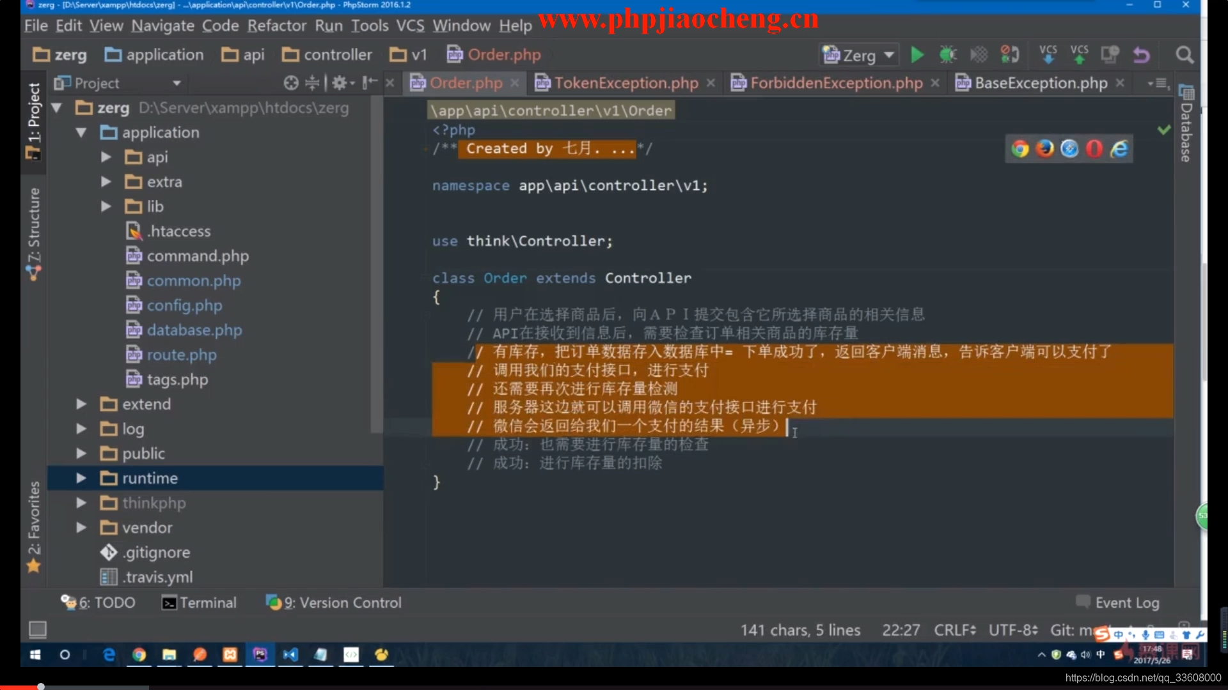Open the Zerg run configuration dropdown
Screen dimensions: 1228x690
859,56
